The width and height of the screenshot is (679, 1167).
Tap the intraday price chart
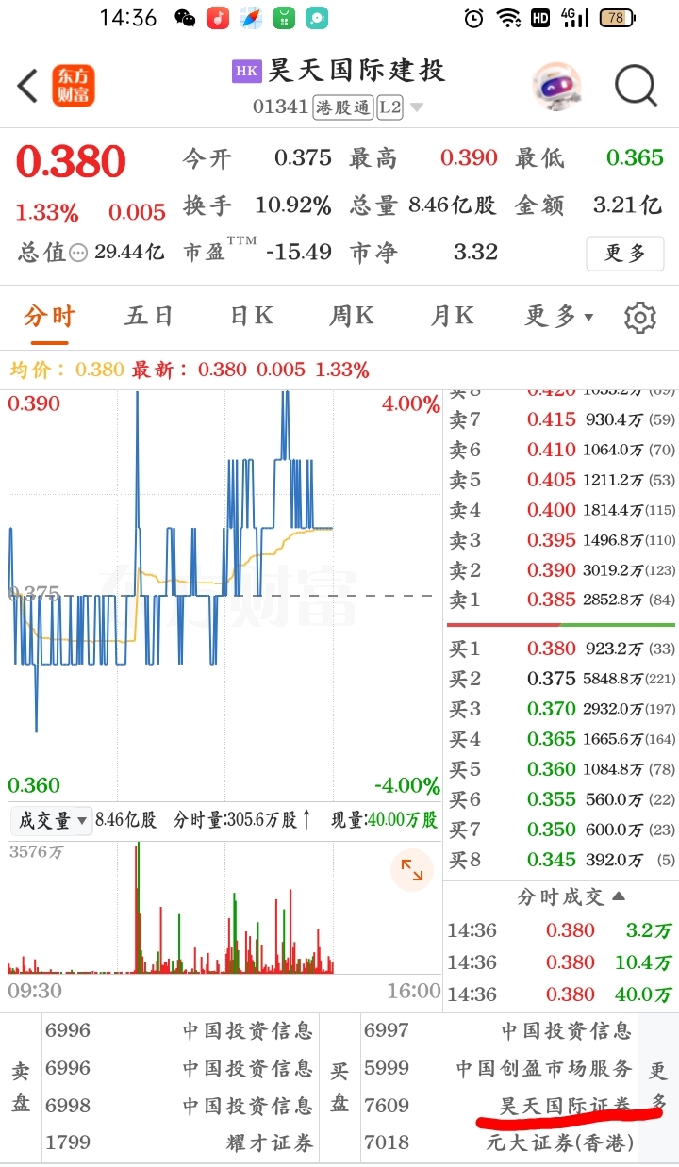click(x=224, y=596)
